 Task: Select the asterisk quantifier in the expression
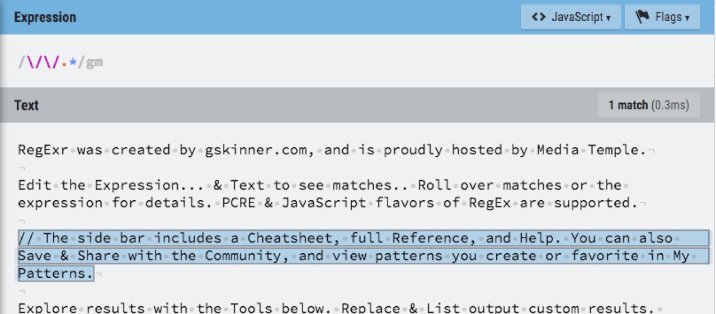click(73, 63)
